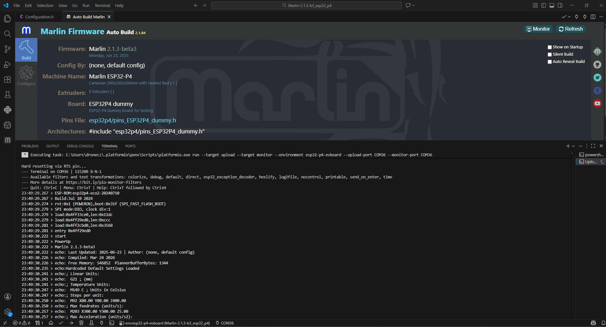Maximize the terminal panel size

(x=593, y=146)
